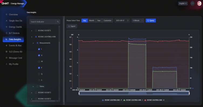Viewport: 203px width, 107px height.
Task: Click the Data Insights page title
Action: 32,12
